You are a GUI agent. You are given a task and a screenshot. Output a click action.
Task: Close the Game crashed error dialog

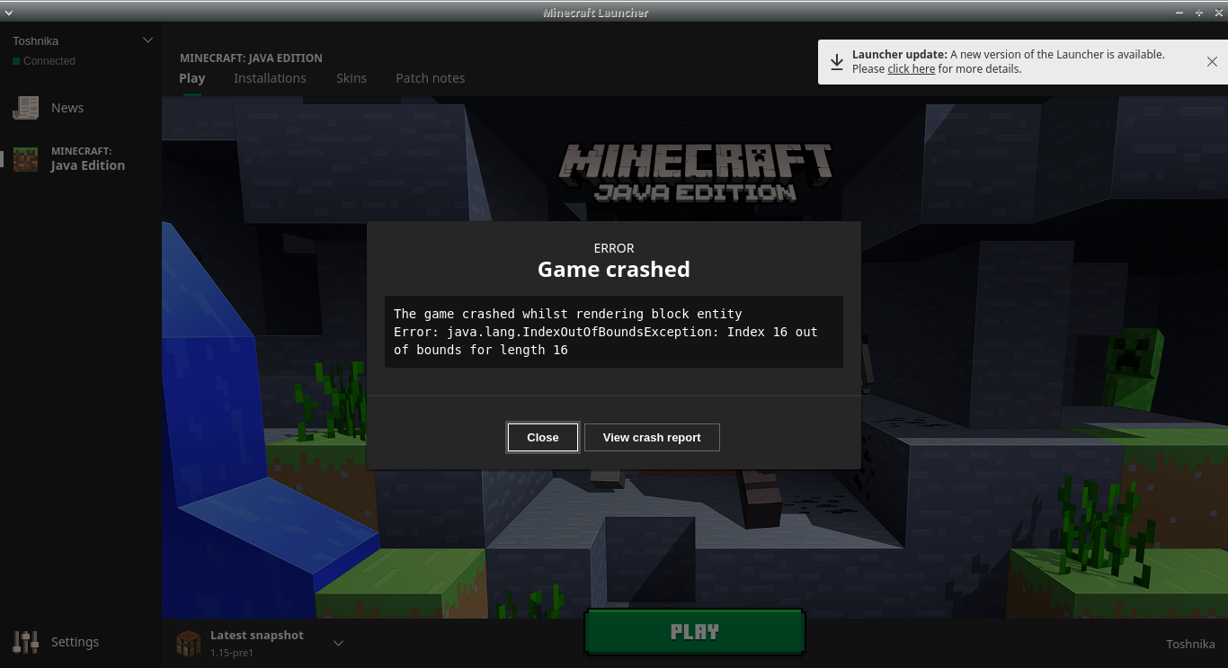click(x=543, y=437)
